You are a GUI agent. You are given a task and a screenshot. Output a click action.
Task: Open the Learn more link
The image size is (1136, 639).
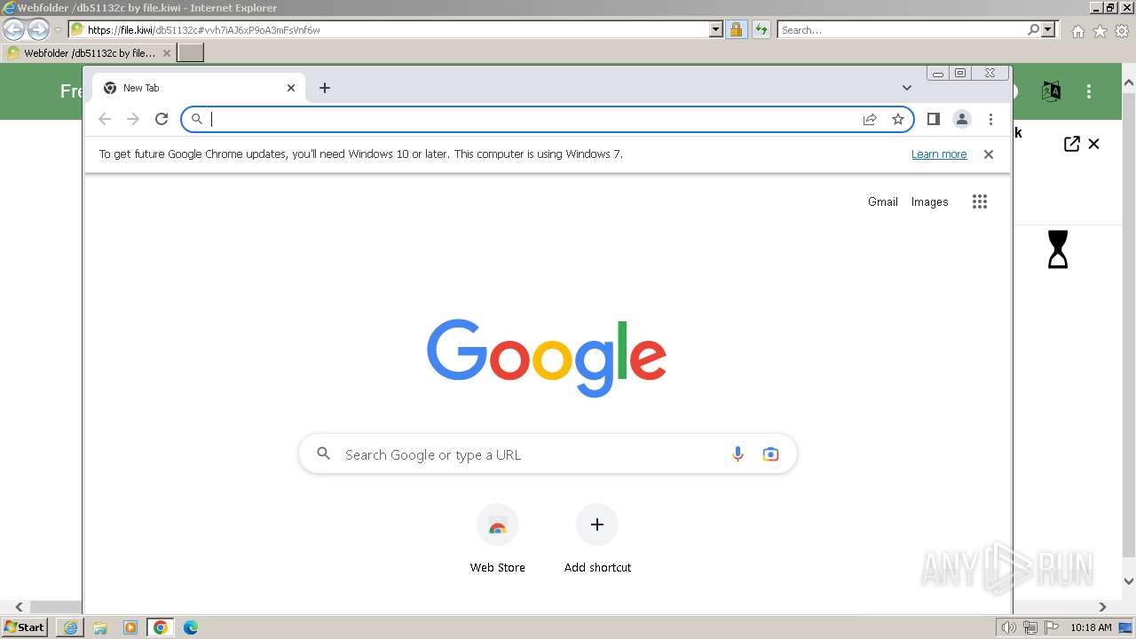coord(939,154)
